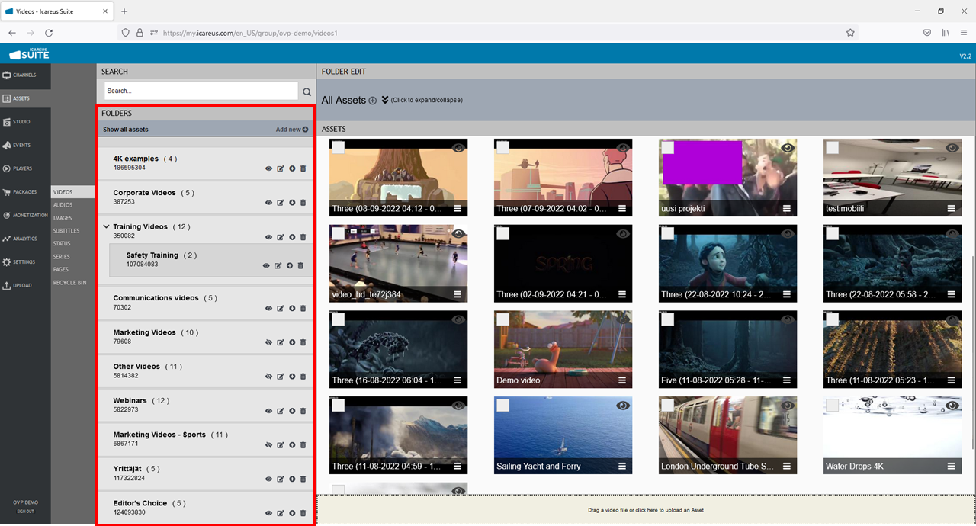Image resolution: width=976 pixels, height=526 pixels.
Task: Select checkbox on uusi projekti video
Action: [667, 148]
